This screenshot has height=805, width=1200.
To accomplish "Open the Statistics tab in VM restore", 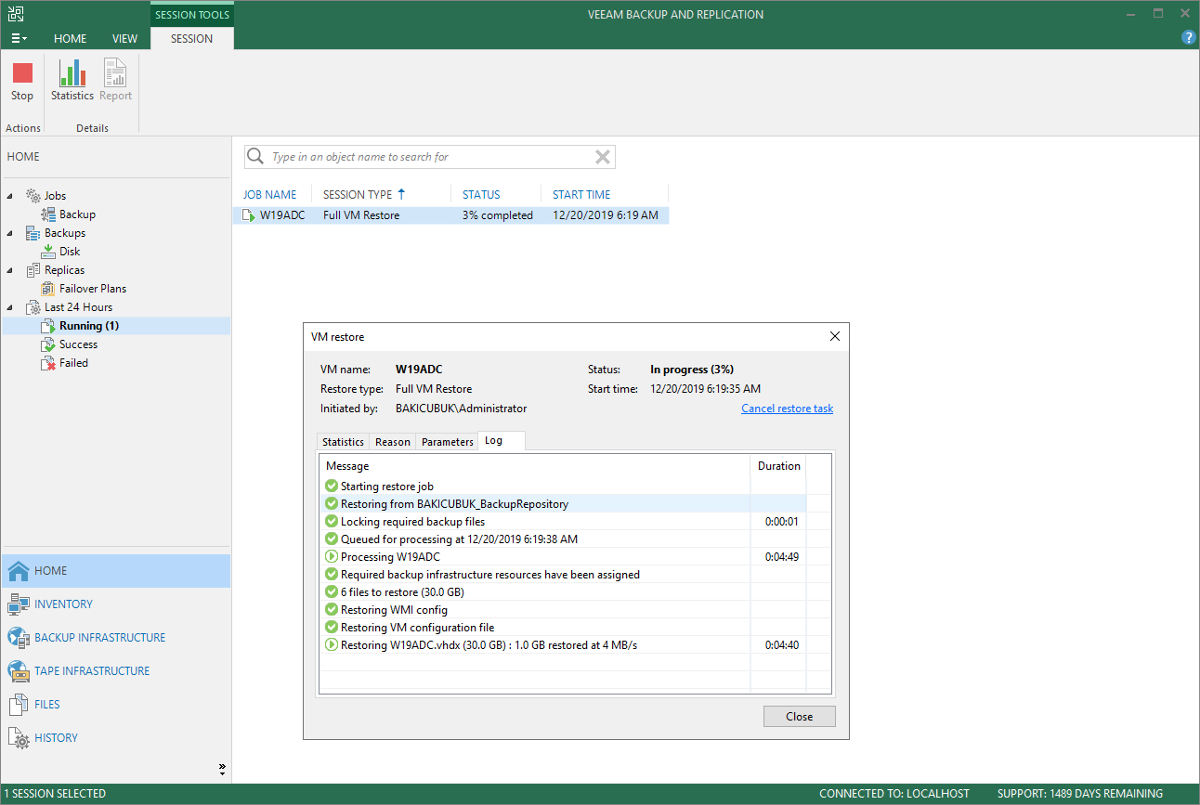I will [x=343, y=442].
